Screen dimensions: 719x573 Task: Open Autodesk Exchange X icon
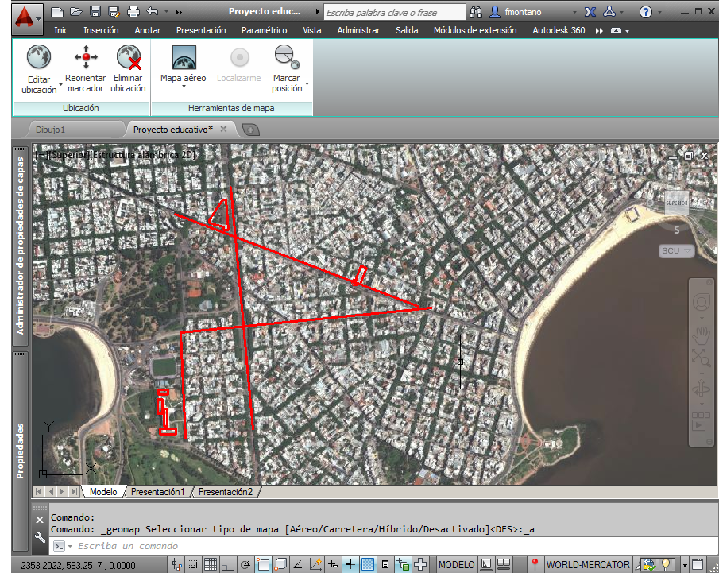coord(590,12)
